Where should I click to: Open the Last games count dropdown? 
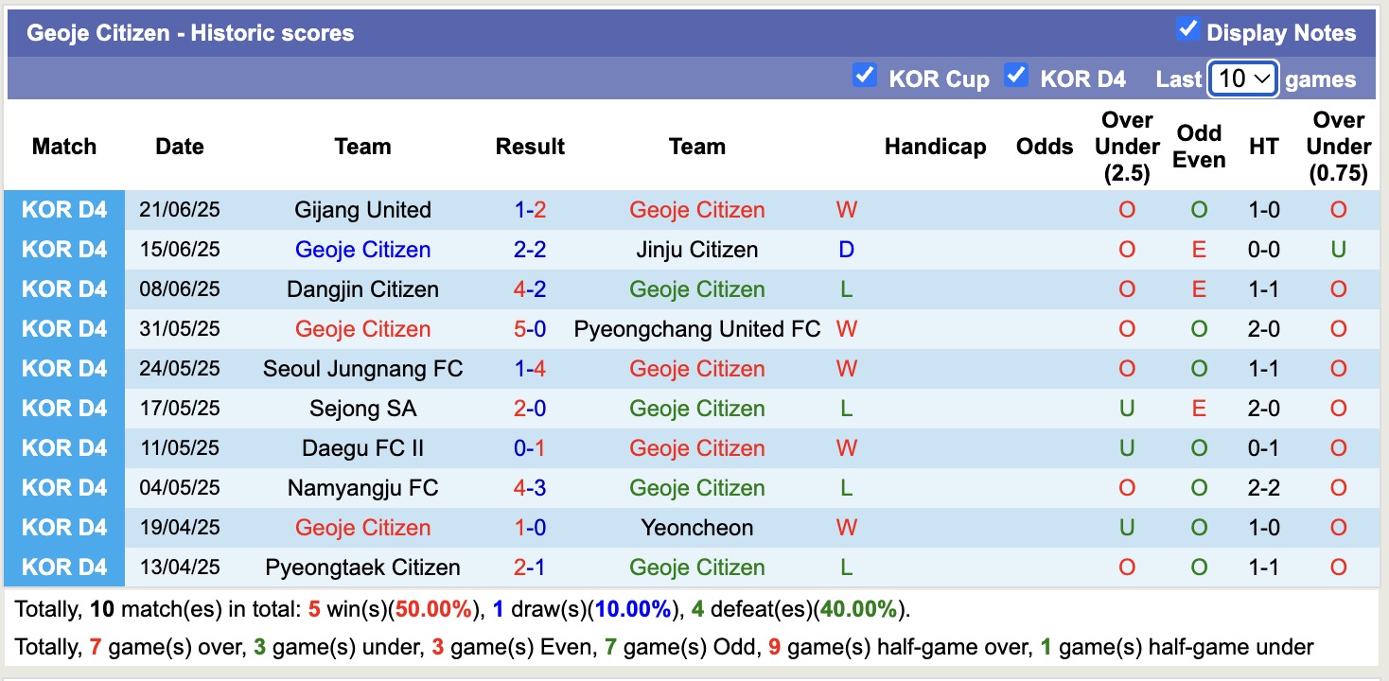click(1243, 79)
